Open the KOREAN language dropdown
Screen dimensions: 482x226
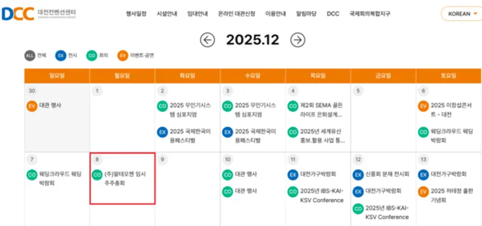pos(460,14)
